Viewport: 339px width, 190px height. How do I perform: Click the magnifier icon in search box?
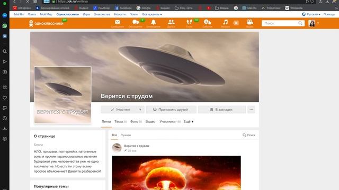click(300, 23)
